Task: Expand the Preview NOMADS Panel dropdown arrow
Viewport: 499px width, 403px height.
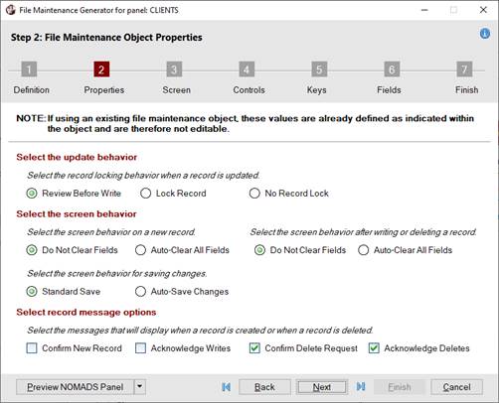Action: [x=140, y=386]
